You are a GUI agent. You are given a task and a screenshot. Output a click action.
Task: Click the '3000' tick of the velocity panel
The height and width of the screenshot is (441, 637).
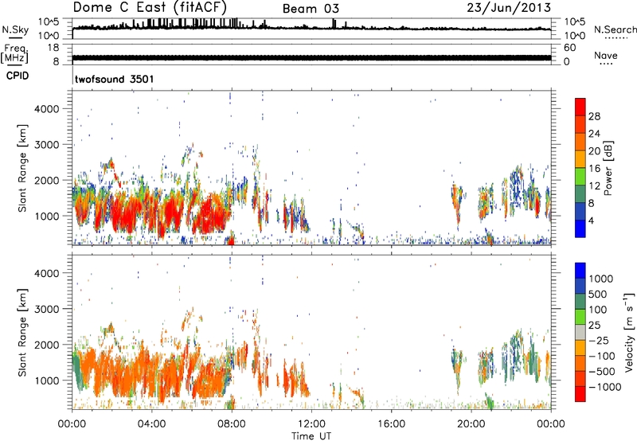[x=47, y=309]
